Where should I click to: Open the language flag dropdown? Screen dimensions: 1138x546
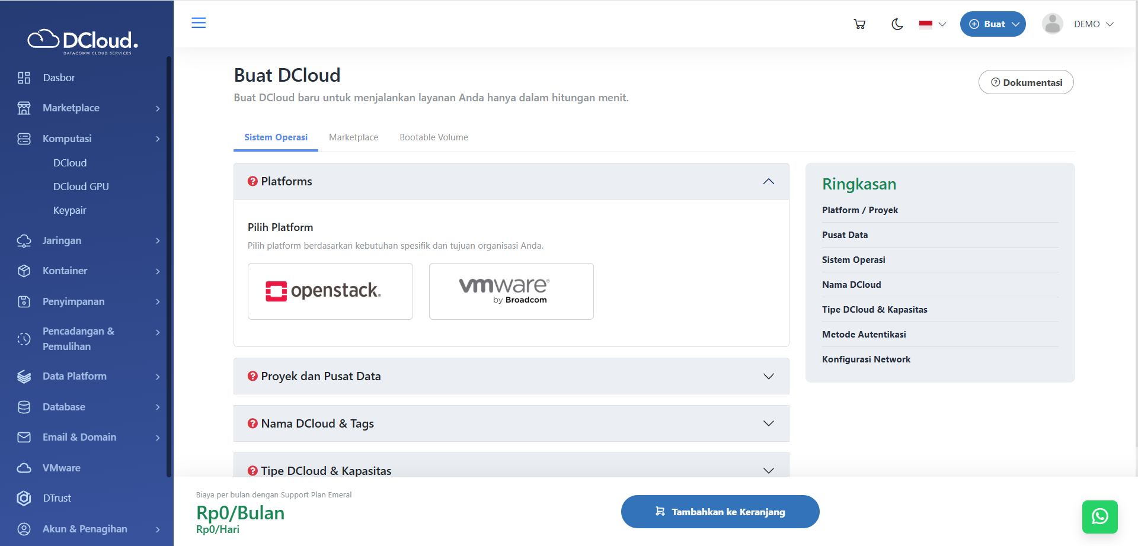[932, 24]
